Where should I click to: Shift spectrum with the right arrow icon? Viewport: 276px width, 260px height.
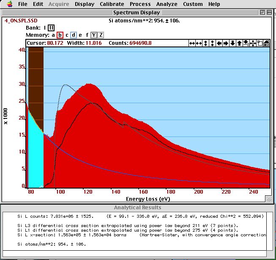pyautogui.click(x=226, y=43)
